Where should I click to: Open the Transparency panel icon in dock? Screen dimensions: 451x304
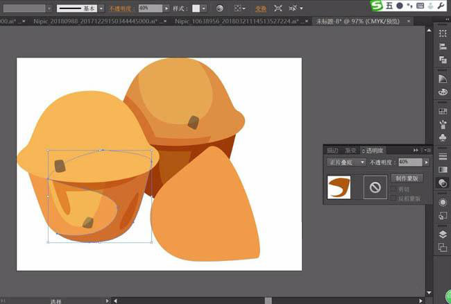443,183
